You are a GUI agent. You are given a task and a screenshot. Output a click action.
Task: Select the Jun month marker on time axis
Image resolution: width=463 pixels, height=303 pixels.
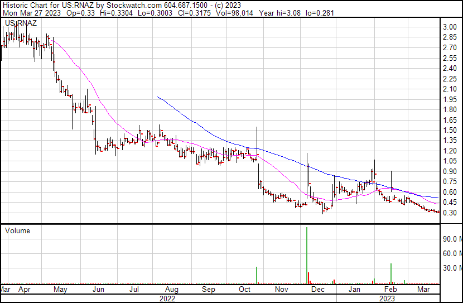click(x=98, y=290)
